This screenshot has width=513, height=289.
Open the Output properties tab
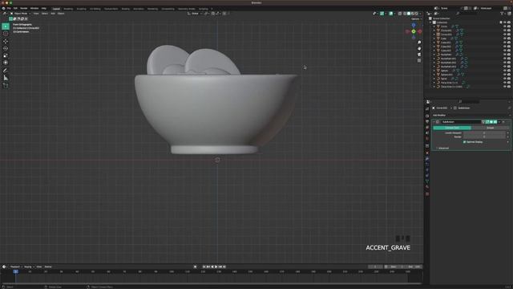427,121
